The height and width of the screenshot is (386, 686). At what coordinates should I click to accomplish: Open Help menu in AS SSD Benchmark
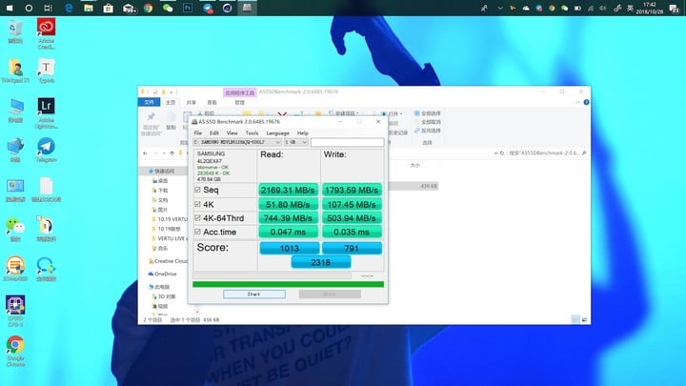point(302,133)
